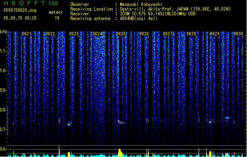Click the 0.9 kHz axis tick label

(x=4, y=90)
